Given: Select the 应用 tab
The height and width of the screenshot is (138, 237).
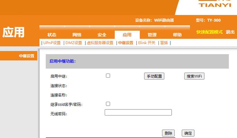Looking at the screenshot, I should pos(127,35).
